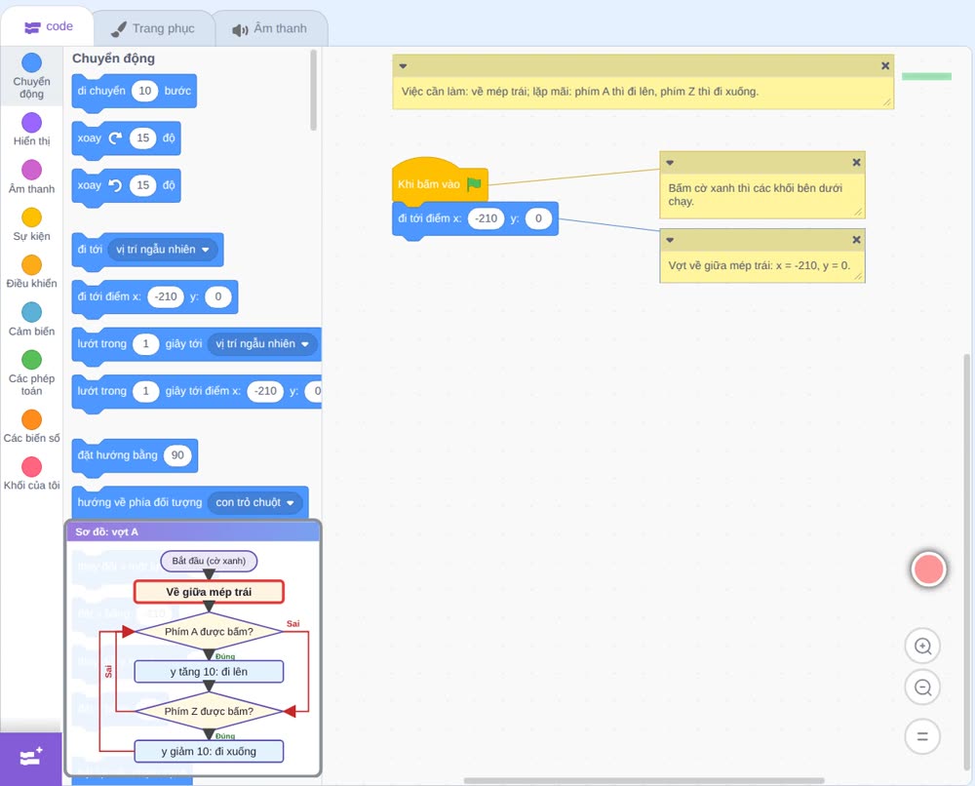This screenshot has width=975, height=786.
Task: Open 'vị trí ngẫu nhiên' dropdown in đi tới block
Action: pos(163,250)
